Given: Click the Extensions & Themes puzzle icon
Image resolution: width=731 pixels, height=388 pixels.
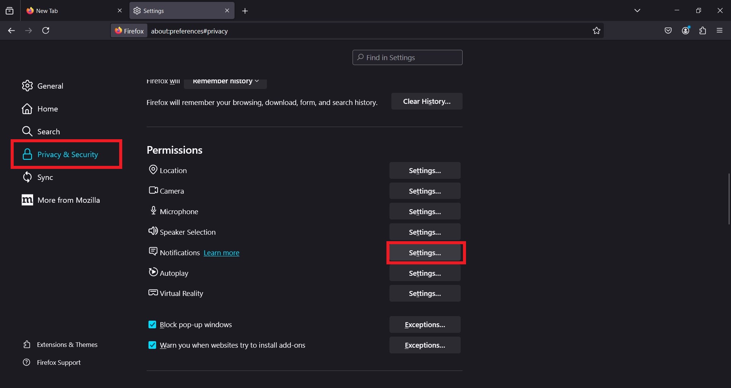Looking at the screenshot, I should (27, 345).
